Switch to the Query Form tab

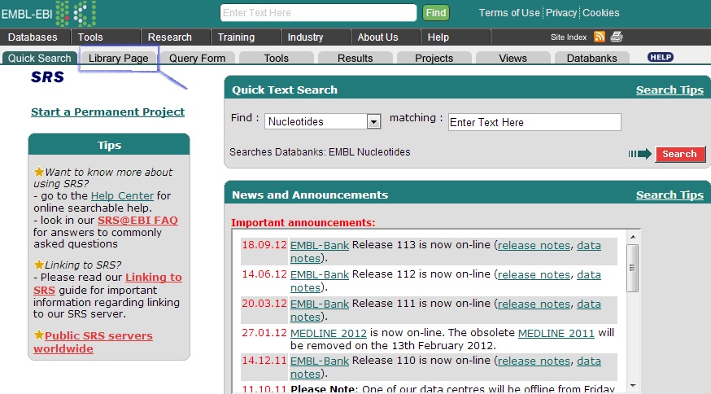197,58
